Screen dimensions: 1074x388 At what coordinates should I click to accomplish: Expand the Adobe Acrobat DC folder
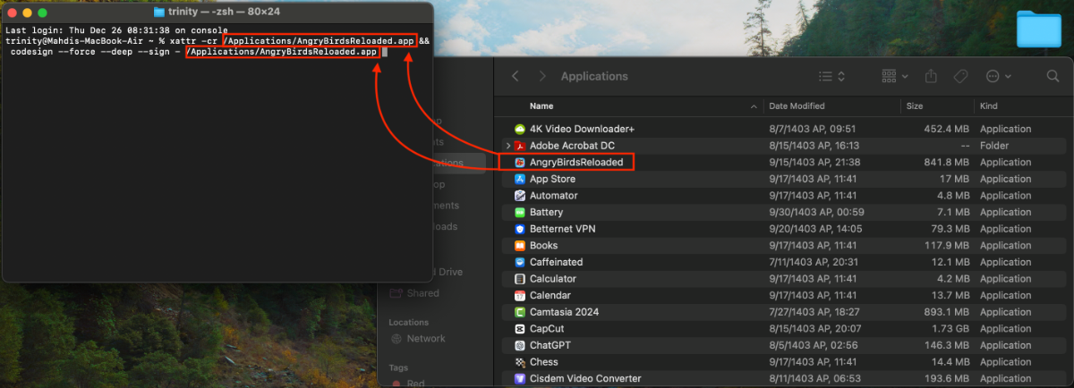(508, 146)
